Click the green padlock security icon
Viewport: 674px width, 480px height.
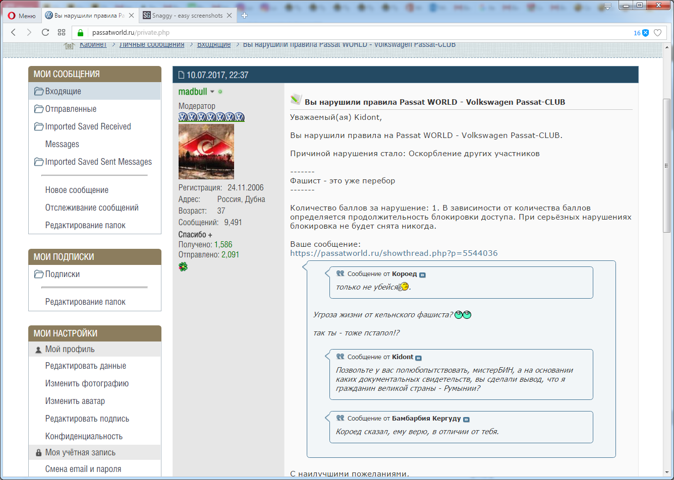point(80,33)
